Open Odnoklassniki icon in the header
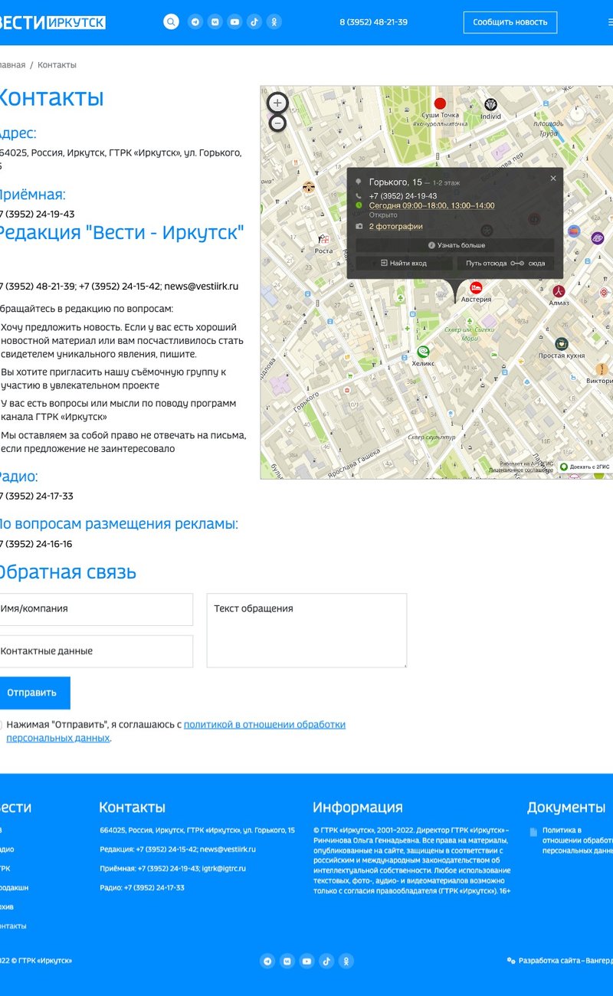This screenshot has width=613, height=996. [x=274, y=22]
